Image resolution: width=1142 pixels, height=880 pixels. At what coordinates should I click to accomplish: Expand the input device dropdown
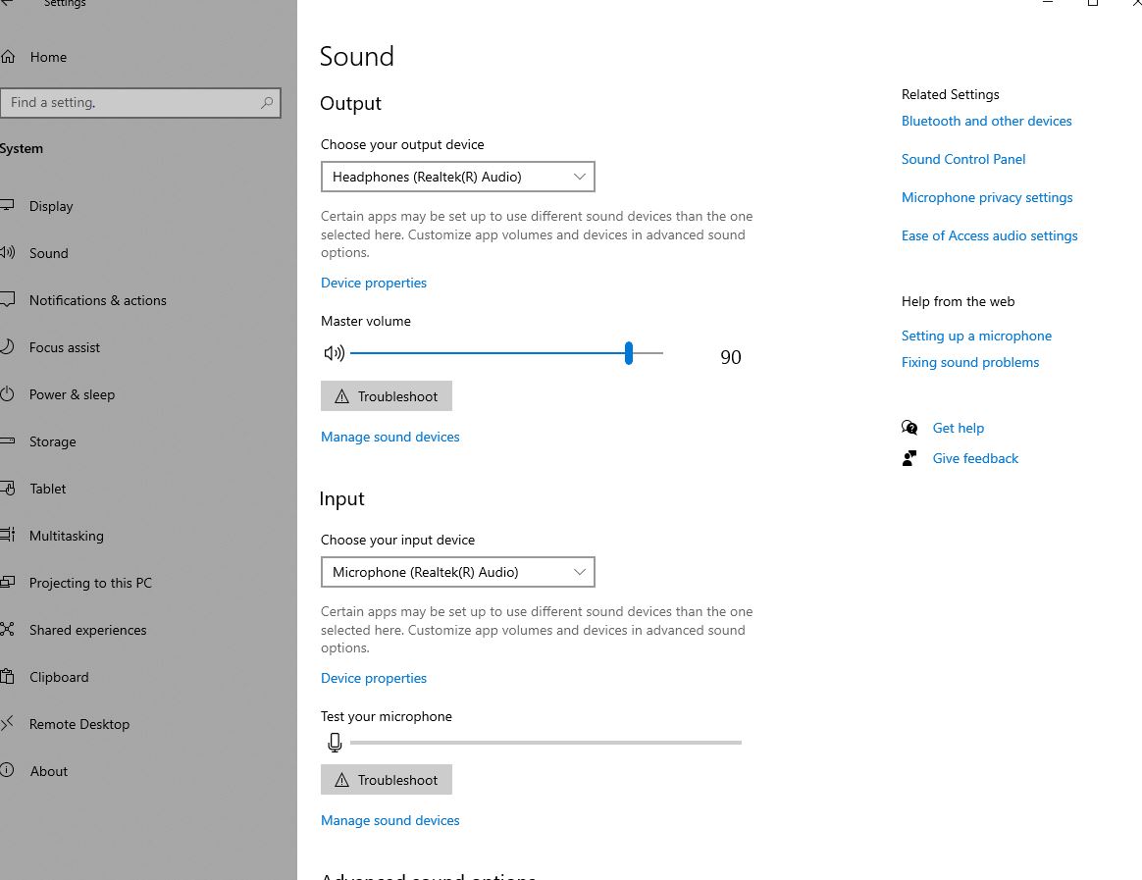(x=457, y=572)
